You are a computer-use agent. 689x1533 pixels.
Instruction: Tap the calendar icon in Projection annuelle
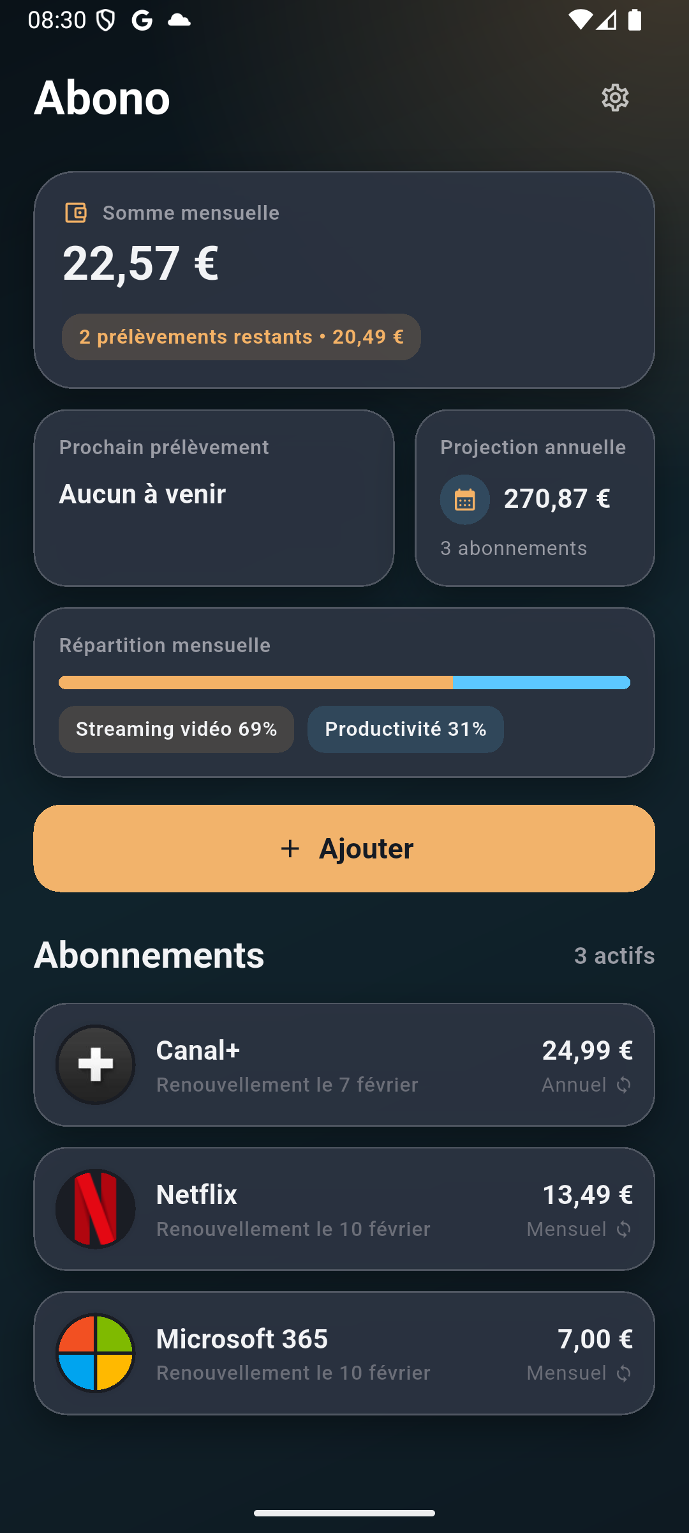click(464, 500)
